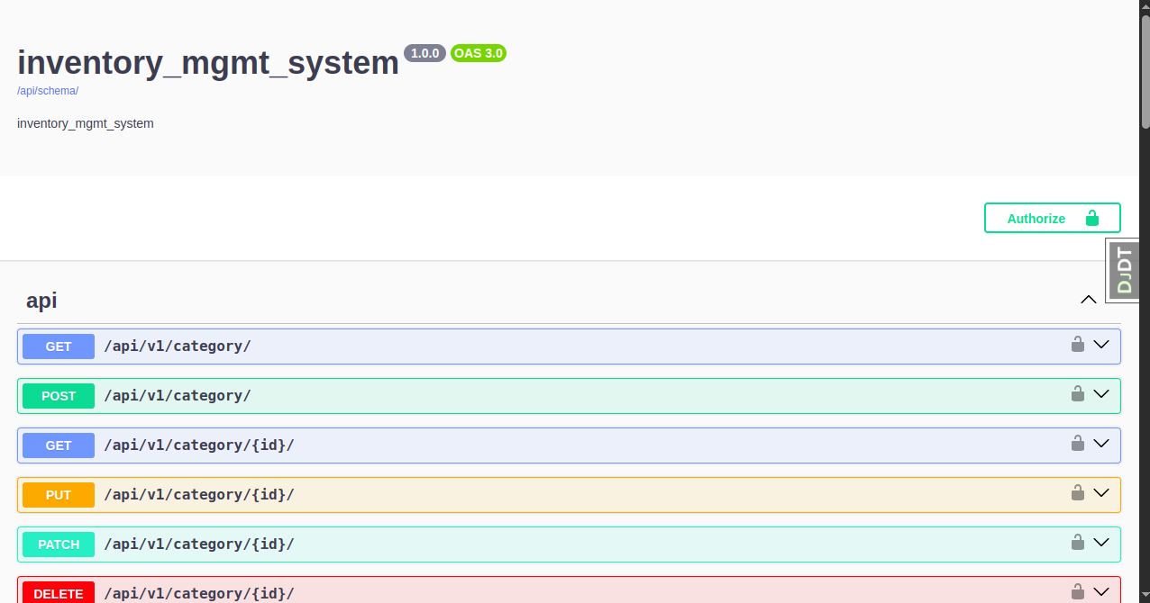Click the lock icon on PATCH /api/v1/category/{id}/

pyautogui.click(x=1078, y=543)
